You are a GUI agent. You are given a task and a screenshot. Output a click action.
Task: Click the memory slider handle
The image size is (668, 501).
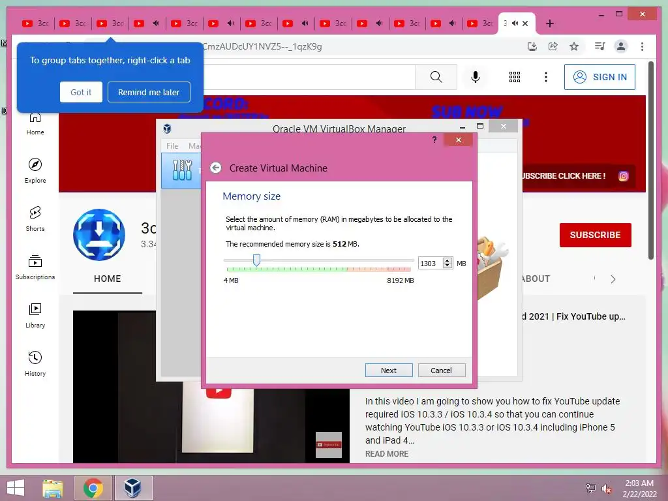256,260
